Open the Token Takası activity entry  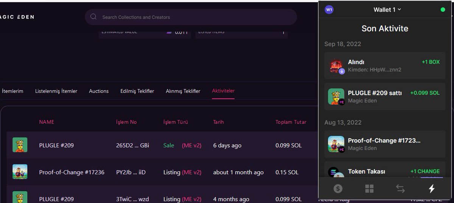385,170
